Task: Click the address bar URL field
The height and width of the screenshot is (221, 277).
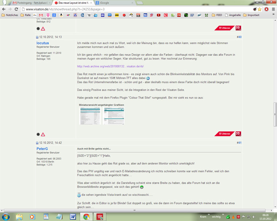Action: pyautogui.click(x=137, y=9)
